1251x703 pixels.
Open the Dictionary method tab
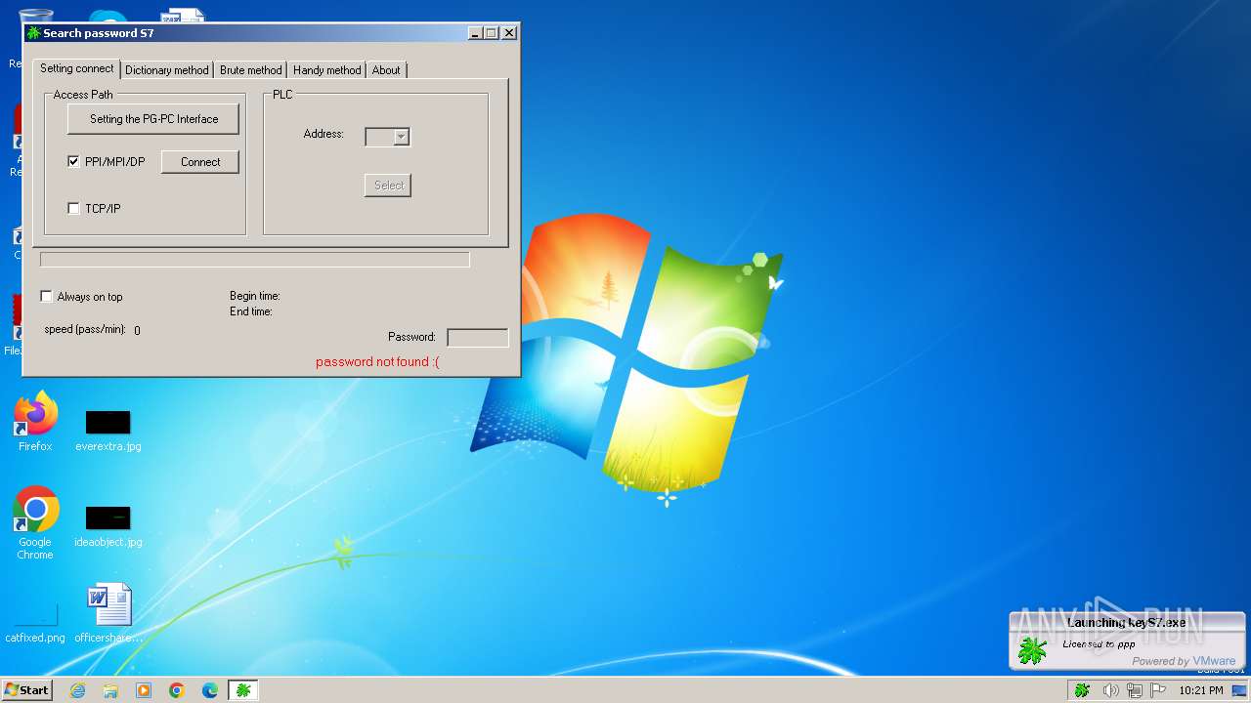pos(166,70)
